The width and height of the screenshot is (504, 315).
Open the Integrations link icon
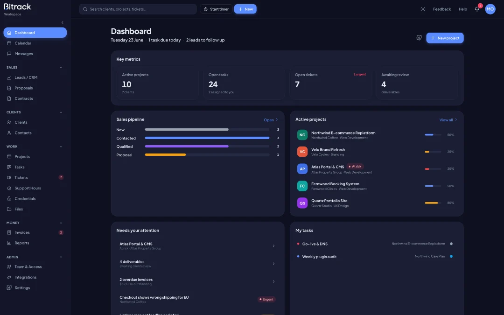tap(9, 277)
